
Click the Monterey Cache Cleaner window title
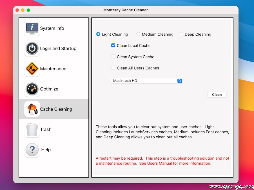126,10
